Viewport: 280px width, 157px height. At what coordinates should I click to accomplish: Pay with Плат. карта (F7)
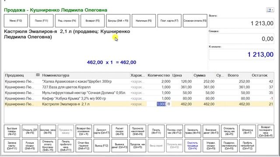tap(169, 21)
